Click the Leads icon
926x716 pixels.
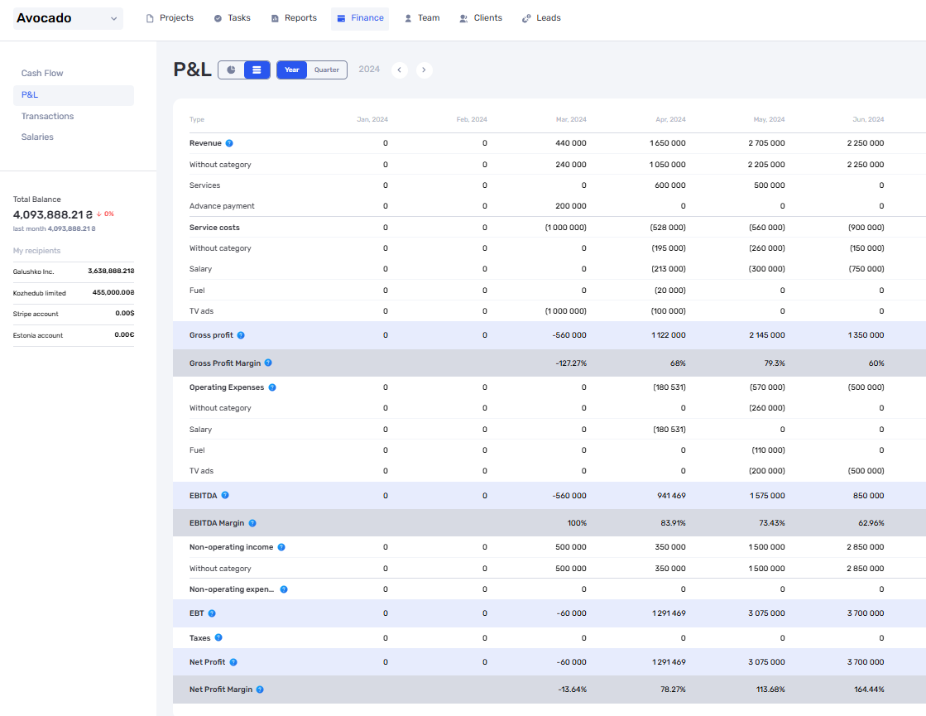[x=526, y=18]
